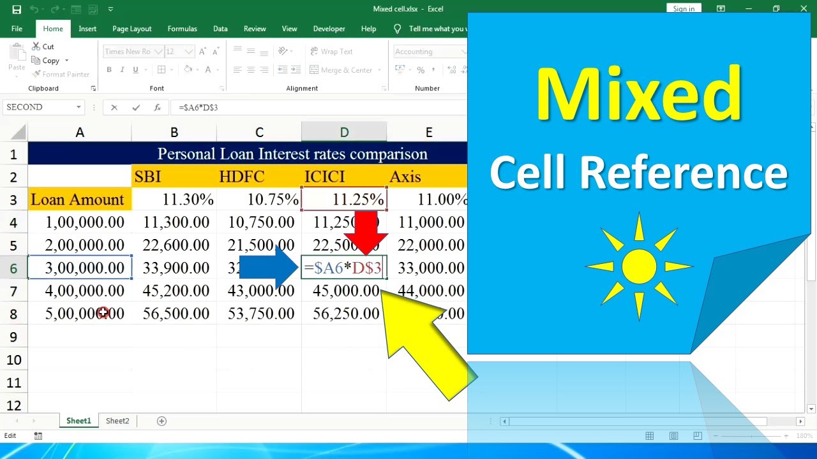Click the Increase Decimal icon

(x=452, y=70)
